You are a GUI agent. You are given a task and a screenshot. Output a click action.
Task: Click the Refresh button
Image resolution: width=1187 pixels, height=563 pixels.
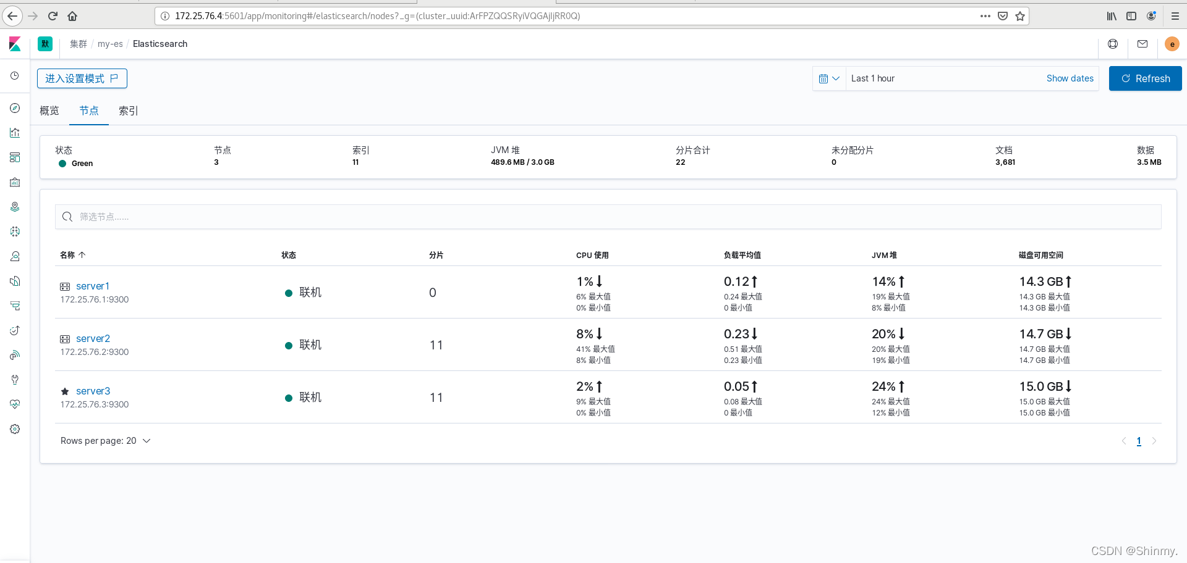click(x=1145, y=78)
